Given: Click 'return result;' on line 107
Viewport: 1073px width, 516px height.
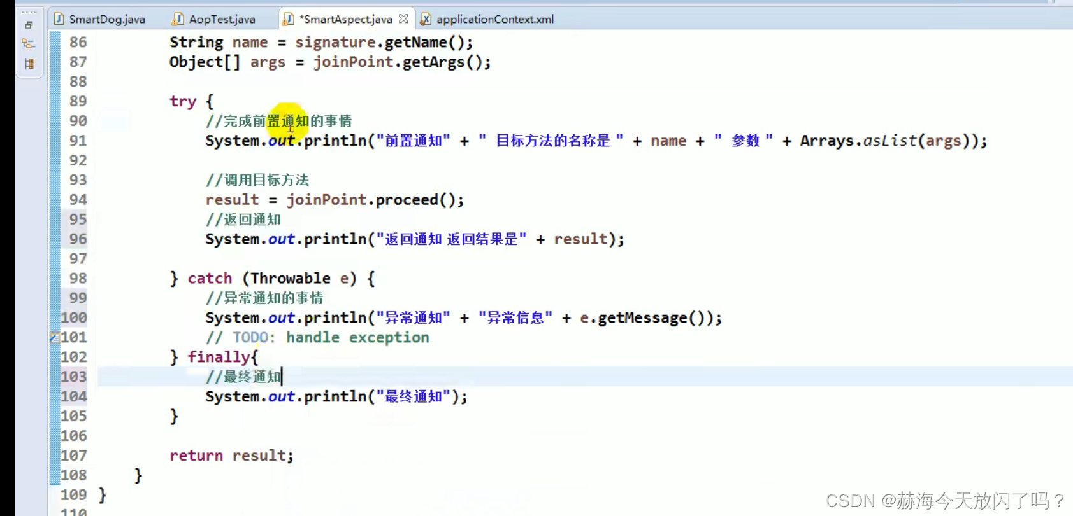Looking at the screenshot, I should point(232,456).
